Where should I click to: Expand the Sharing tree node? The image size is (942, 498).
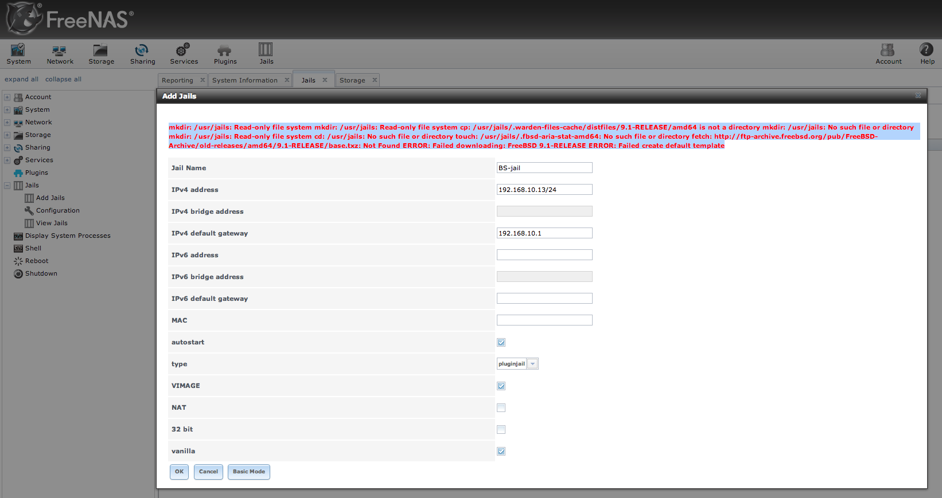(x=7, y=148)
